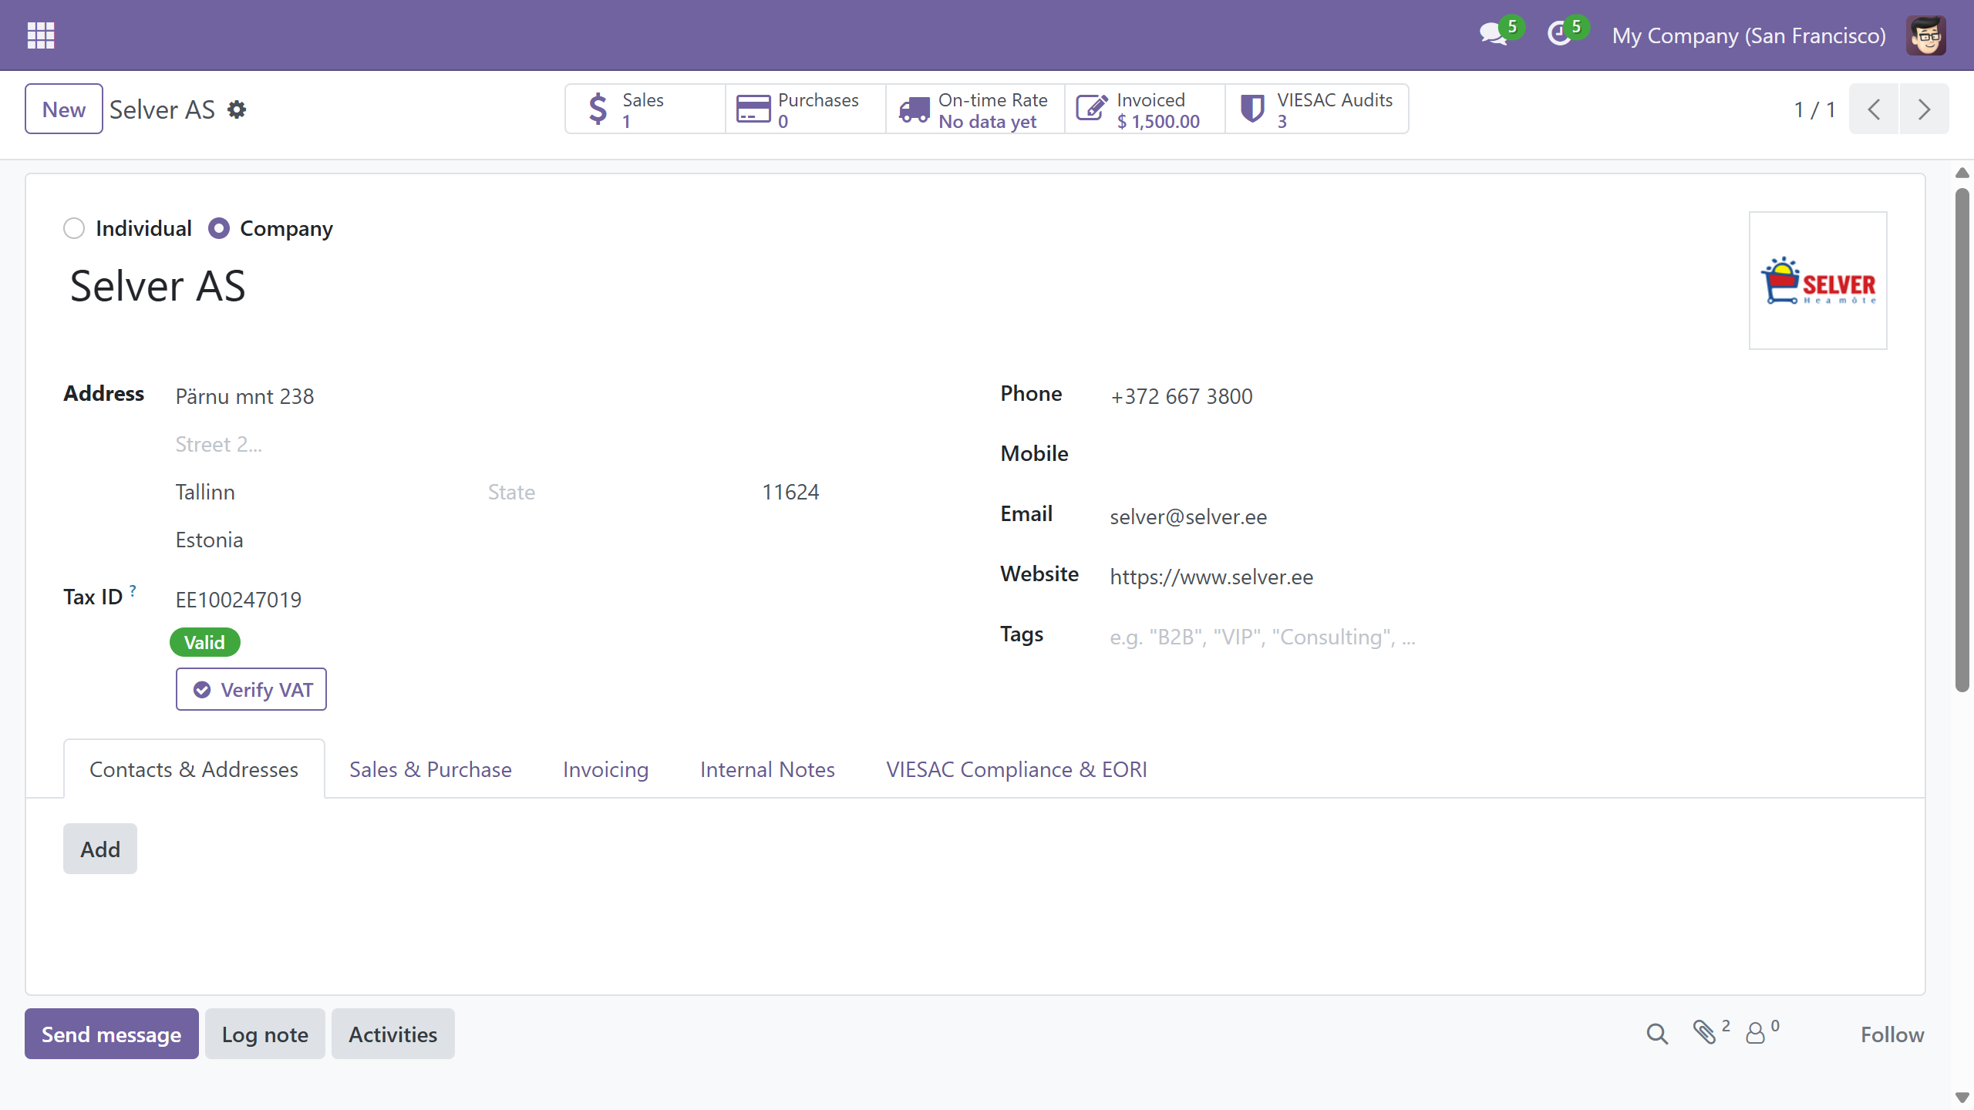Click the Send message button

tap(112, 1034)
